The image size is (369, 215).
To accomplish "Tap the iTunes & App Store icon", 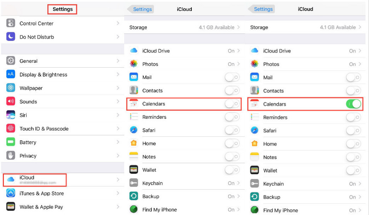I will tap(11, 193).
